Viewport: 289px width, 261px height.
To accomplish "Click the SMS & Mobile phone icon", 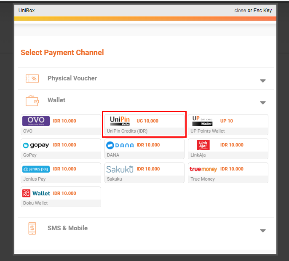I will [32, 229].
